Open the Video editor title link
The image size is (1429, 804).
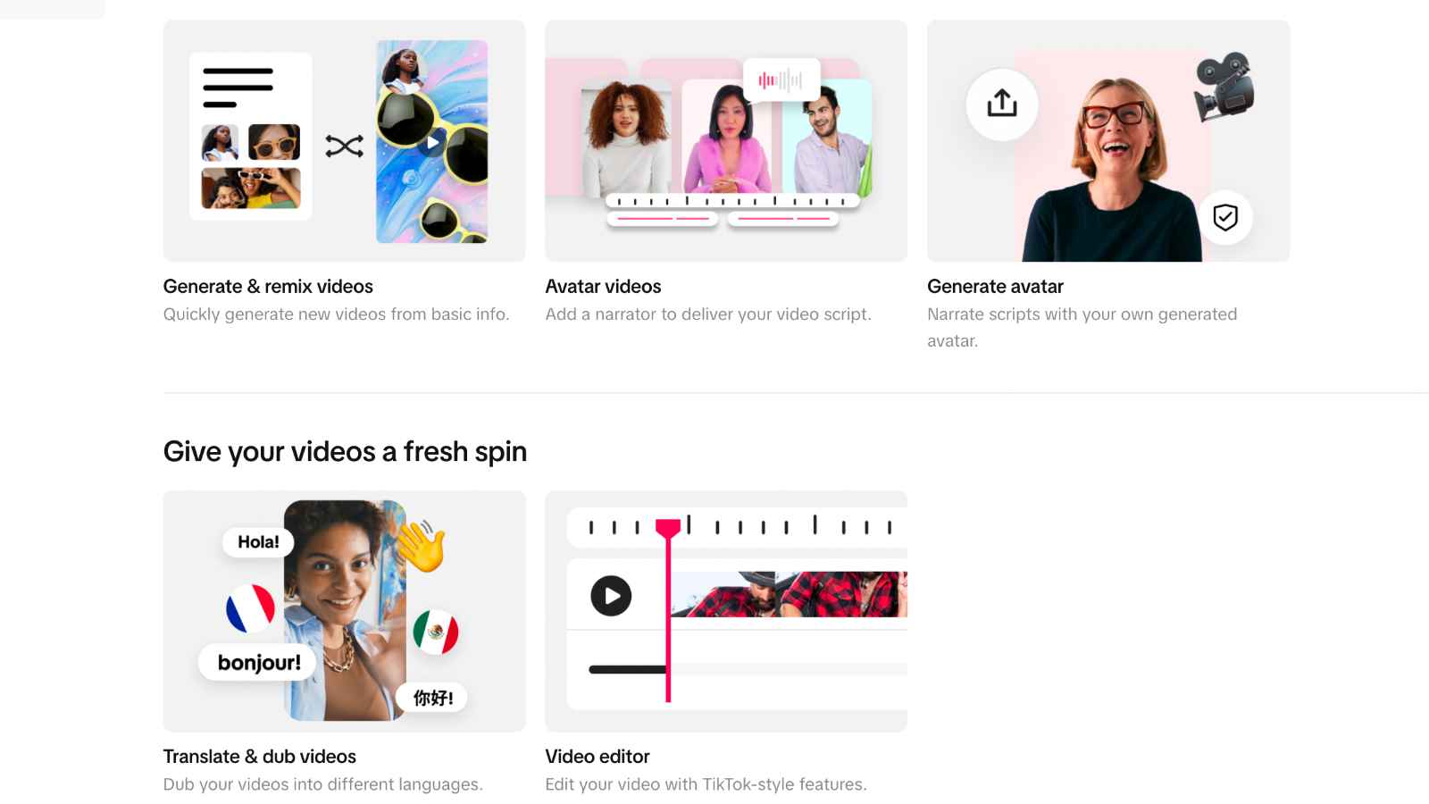coord(598,757)
